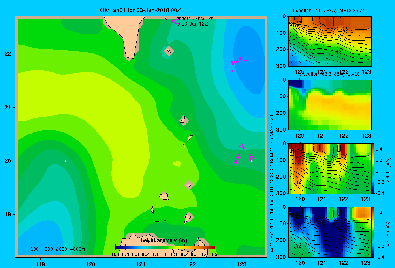Open the t section temperature panel
Image resolution: width=395 pixels, height=268 pixels.
coord(330,41)
